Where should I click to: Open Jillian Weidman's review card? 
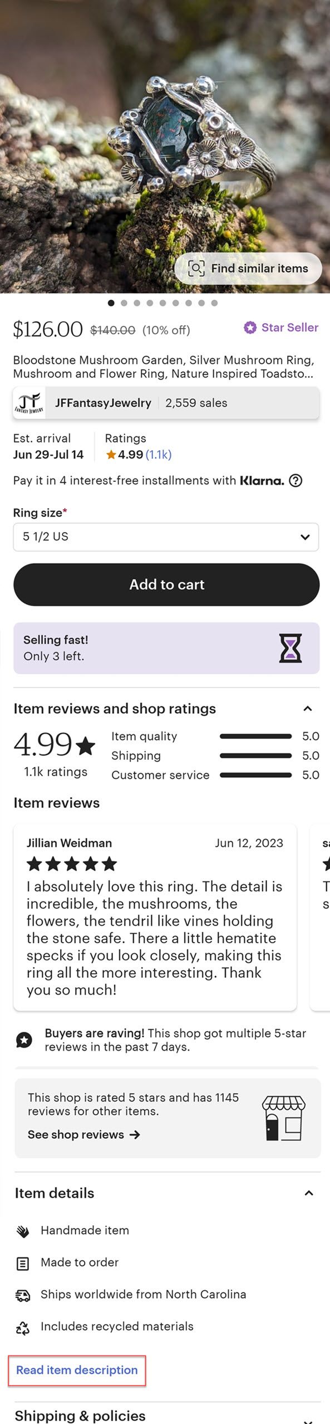pyautogui.click(x=155, y=918)
